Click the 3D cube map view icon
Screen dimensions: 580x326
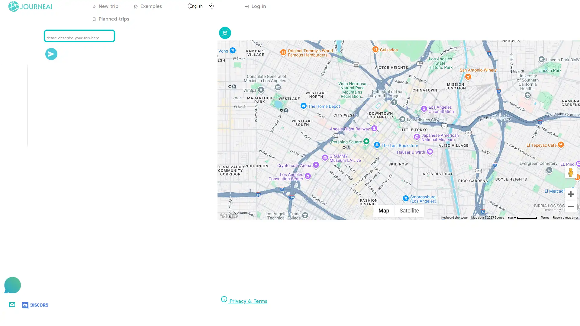pos(225,33)
